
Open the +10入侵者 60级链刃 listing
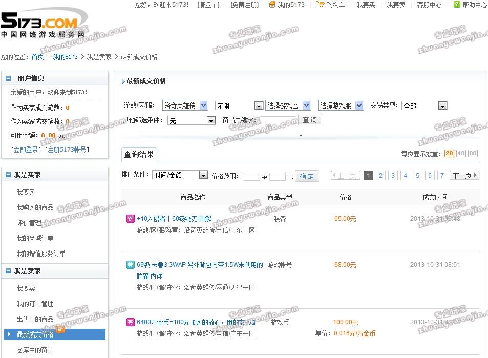point(174,219)
